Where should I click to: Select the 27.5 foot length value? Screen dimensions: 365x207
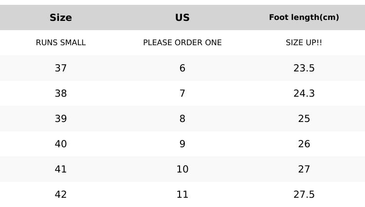point(304,194)
